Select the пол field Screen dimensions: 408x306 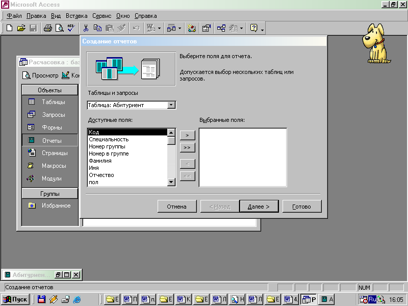tap(127, 182)
